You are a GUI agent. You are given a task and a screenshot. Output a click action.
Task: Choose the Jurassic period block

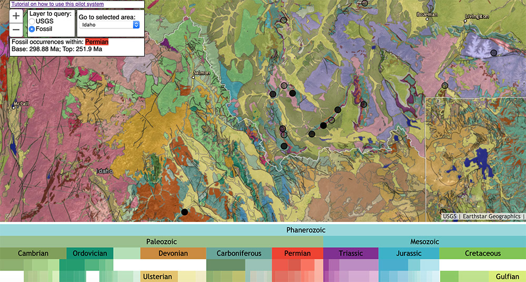(409, 254)
